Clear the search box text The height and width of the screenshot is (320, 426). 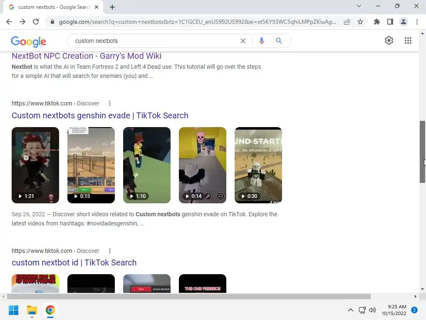click(x=243, y=41)
